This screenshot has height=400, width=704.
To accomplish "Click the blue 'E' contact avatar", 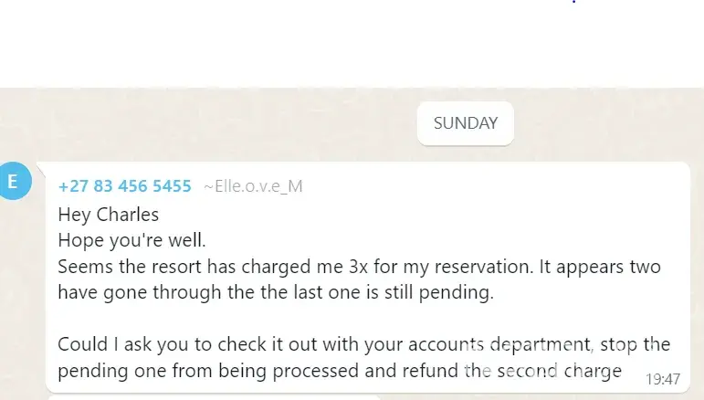I will [13, 182].
